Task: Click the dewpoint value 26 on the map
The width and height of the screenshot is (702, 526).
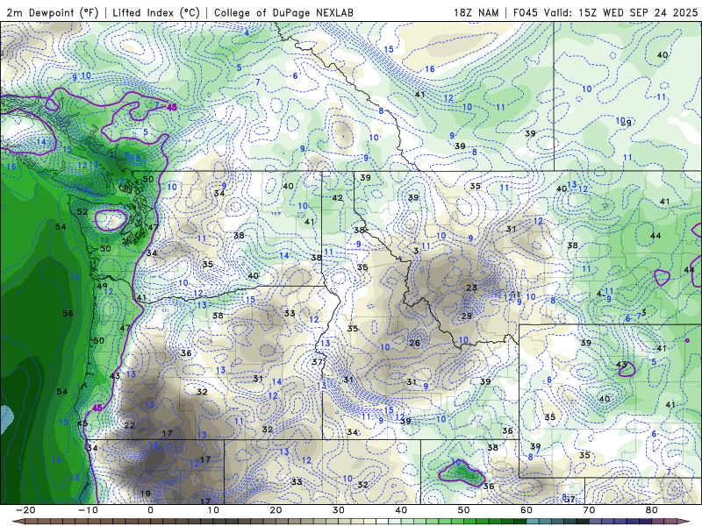Action: (414, 343)
